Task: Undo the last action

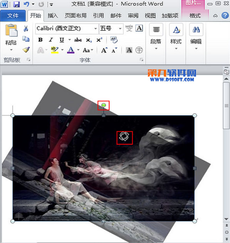Action: click(26, 4)
